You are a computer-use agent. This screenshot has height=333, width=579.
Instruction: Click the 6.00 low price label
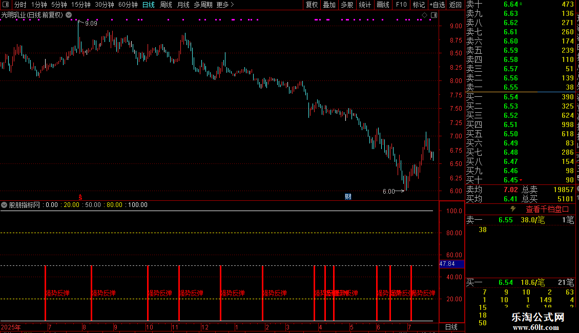(388, 191)
